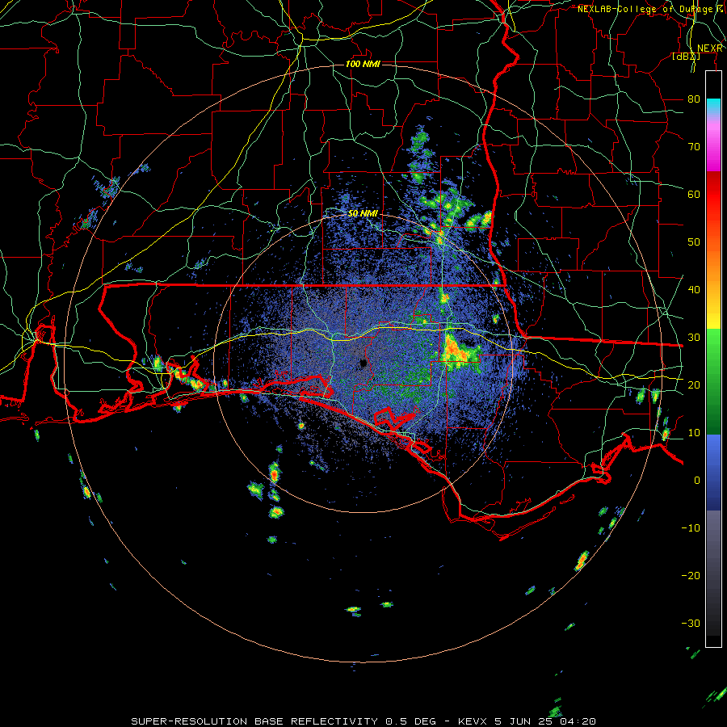Select the 30 value on the dBZ scale
Viewport: 727px width, 727px height.
[x=694, y=338]
